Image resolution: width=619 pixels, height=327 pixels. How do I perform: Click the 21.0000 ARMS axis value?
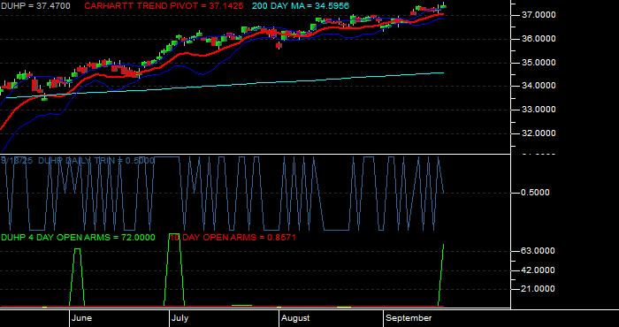(539, 289)
